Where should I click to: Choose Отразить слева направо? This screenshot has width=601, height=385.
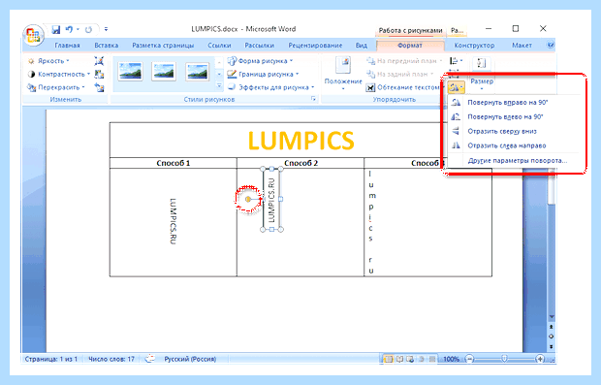514,145
